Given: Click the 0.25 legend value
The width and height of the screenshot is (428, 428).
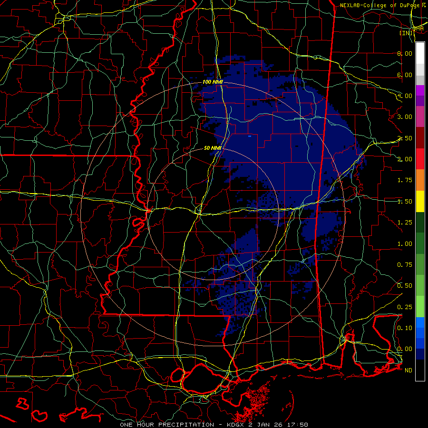Looking at the screenshot, I should click(x=405, y=307).
